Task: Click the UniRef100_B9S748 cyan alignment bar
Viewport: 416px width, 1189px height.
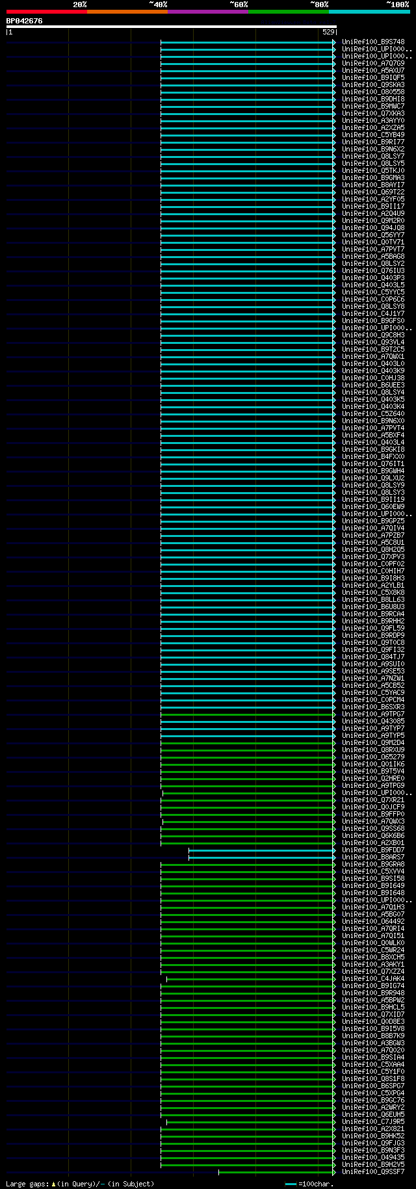Action: point(248,42)
